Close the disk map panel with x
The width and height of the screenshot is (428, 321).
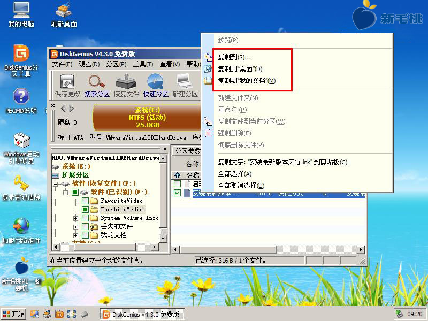[x=53, y=105]
